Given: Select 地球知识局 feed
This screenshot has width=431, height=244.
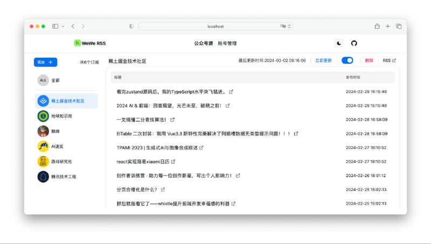Looking at the screenshot, I should click(66, 116).
